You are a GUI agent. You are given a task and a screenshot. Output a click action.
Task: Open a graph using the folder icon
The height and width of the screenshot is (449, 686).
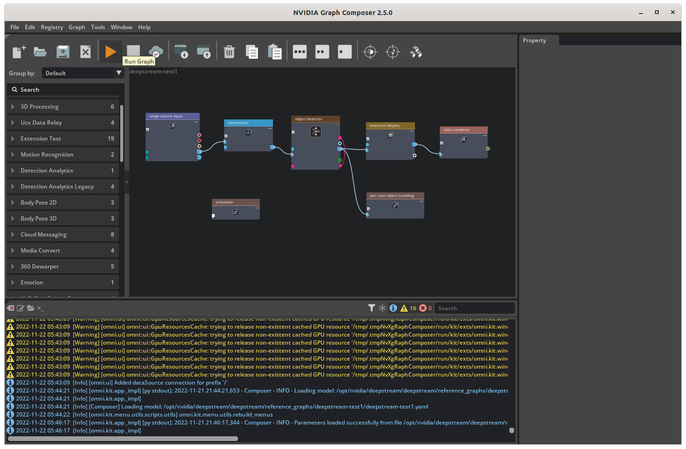point(40,52)
